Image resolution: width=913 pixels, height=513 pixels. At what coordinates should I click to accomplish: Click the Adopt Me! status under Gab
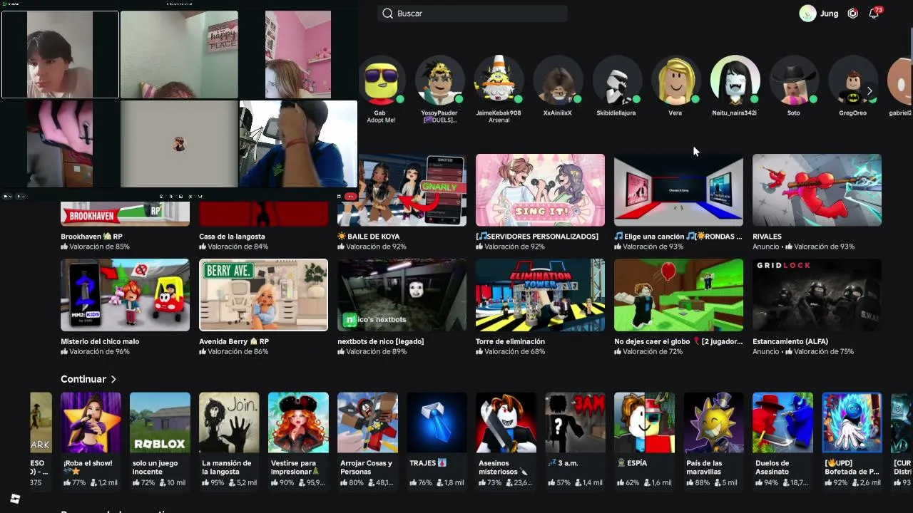[x=381, y=120]
